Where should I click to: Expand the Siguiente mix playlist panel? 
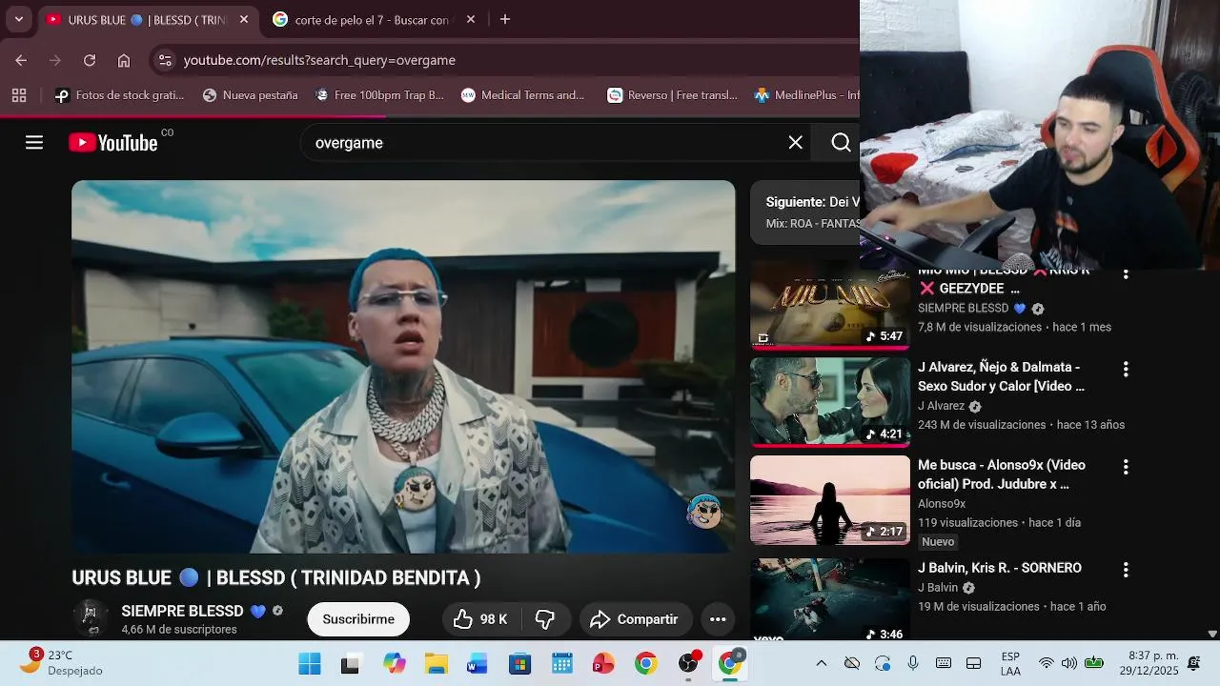(x=805, y=212)
